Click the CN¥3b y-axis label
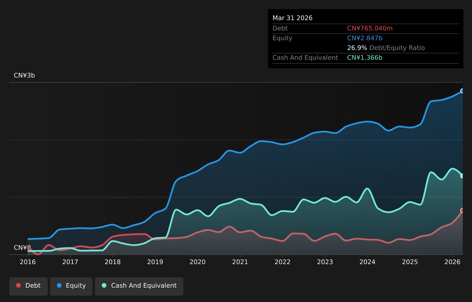The width and height of the screenshot is (472, 302). tap(24, 76)
